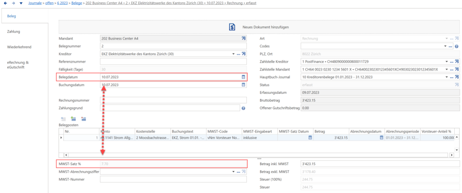Open the Belegdatum calendar picker

(x=243, y=77)
